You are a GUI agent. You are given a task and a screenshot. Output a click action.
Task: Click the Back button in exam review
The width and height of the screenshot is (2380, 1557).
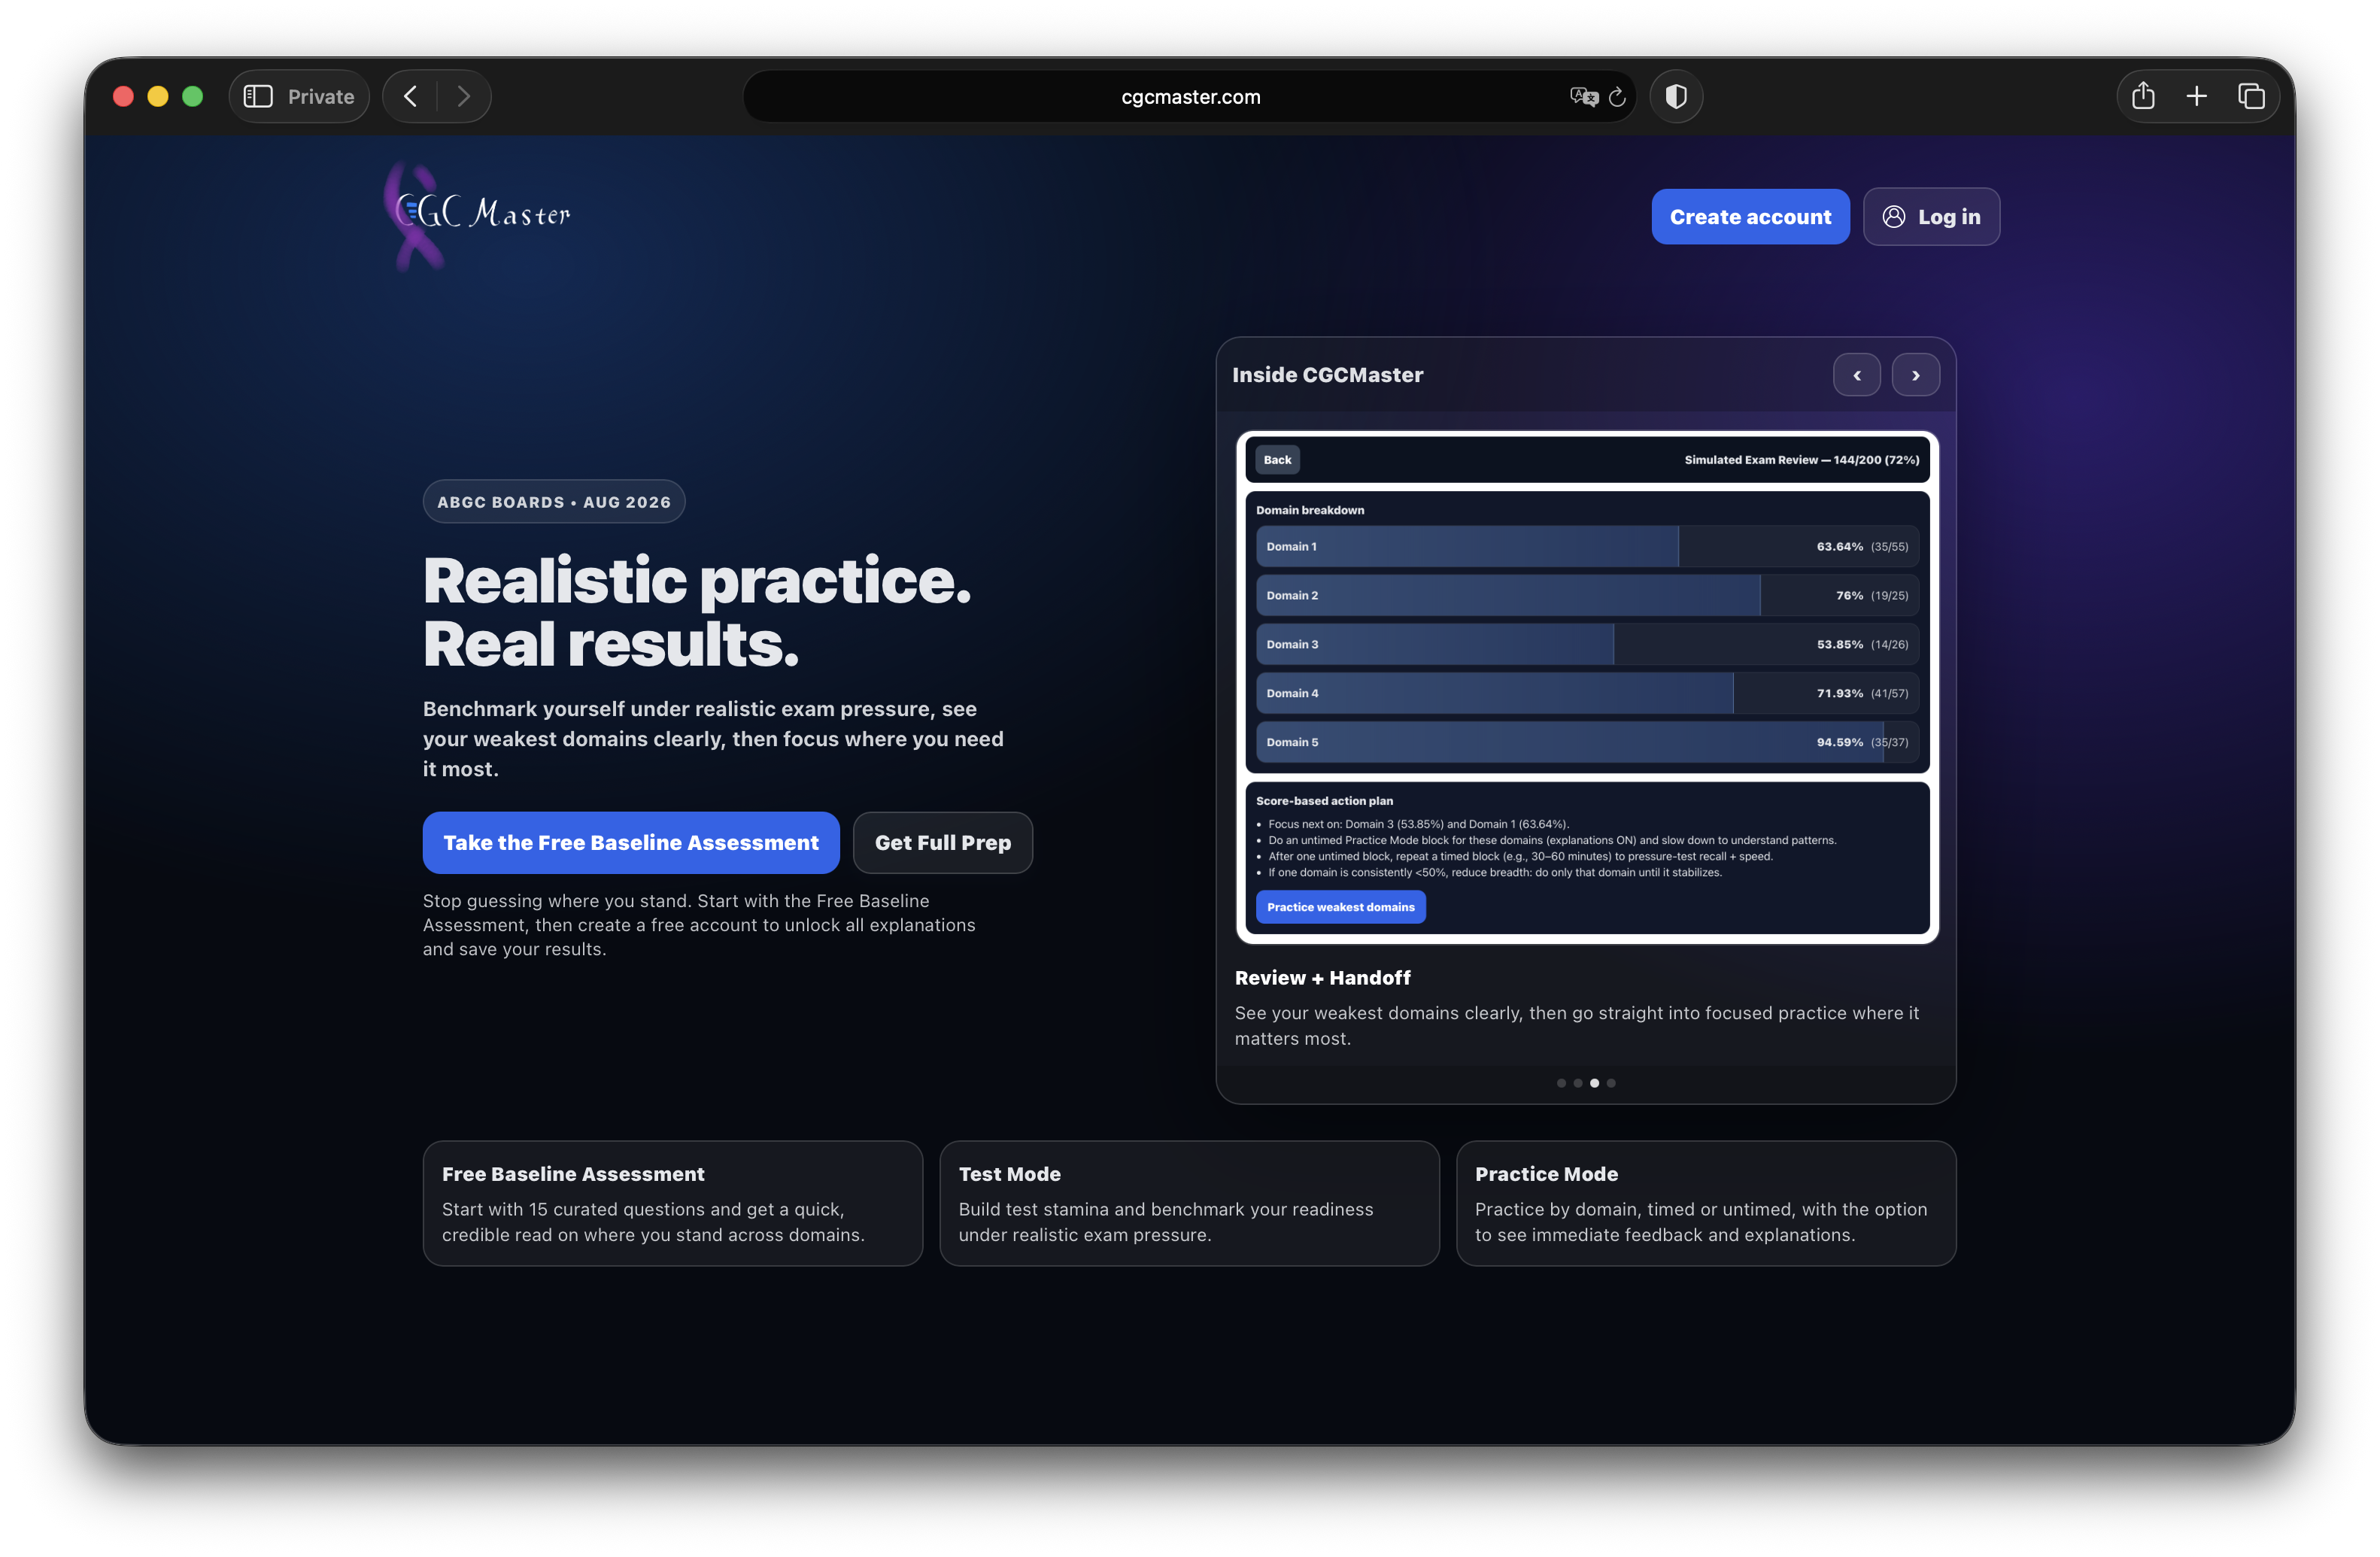[x=1277, y=460]
